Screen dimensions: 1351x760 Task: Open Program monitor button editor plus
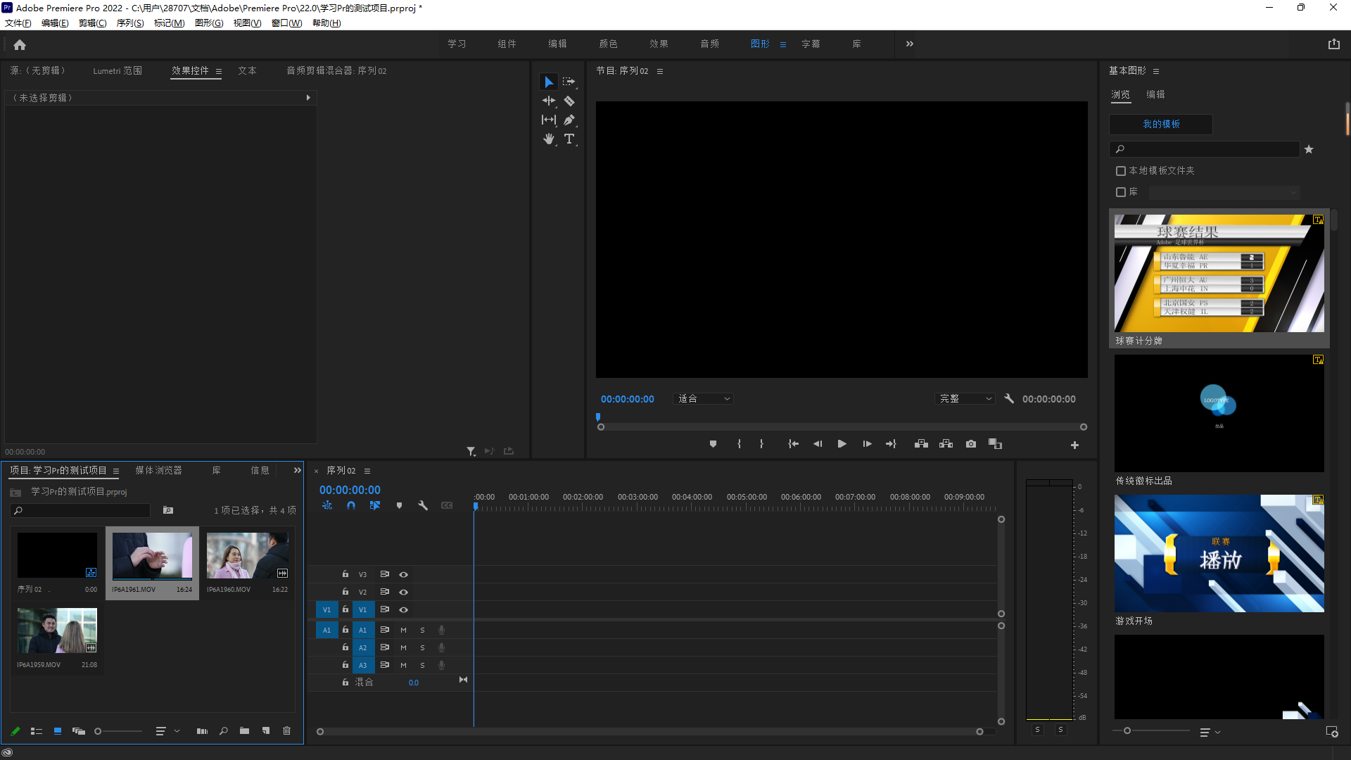(1074, 445)
